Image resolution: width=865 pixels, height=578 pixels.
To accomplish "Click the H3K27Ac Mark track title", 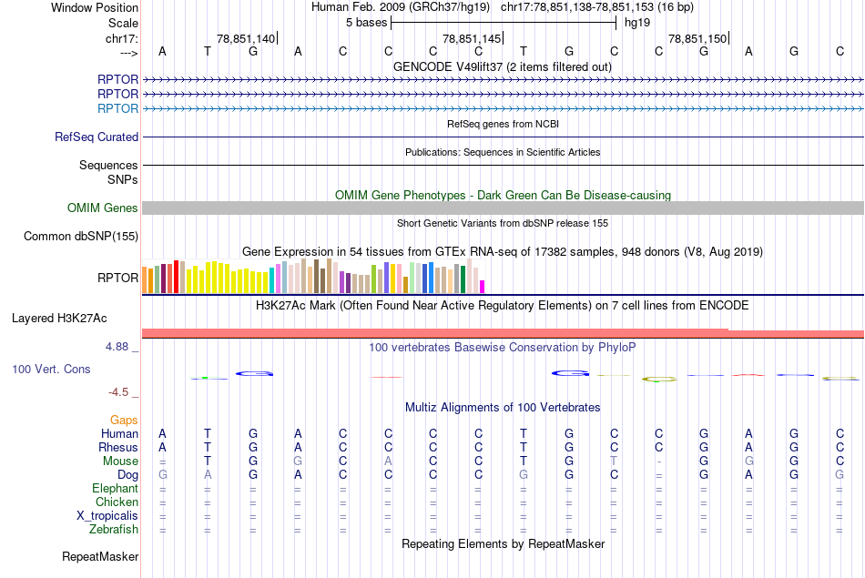I will 503,306.
